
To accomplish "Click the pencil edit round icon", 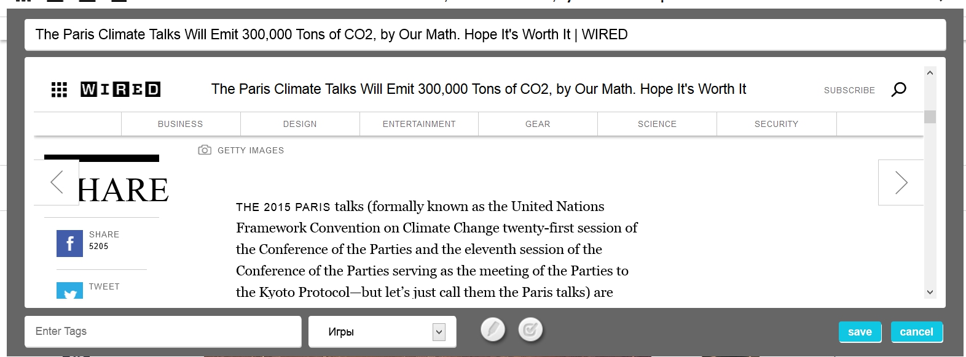I will coord(493,330).
